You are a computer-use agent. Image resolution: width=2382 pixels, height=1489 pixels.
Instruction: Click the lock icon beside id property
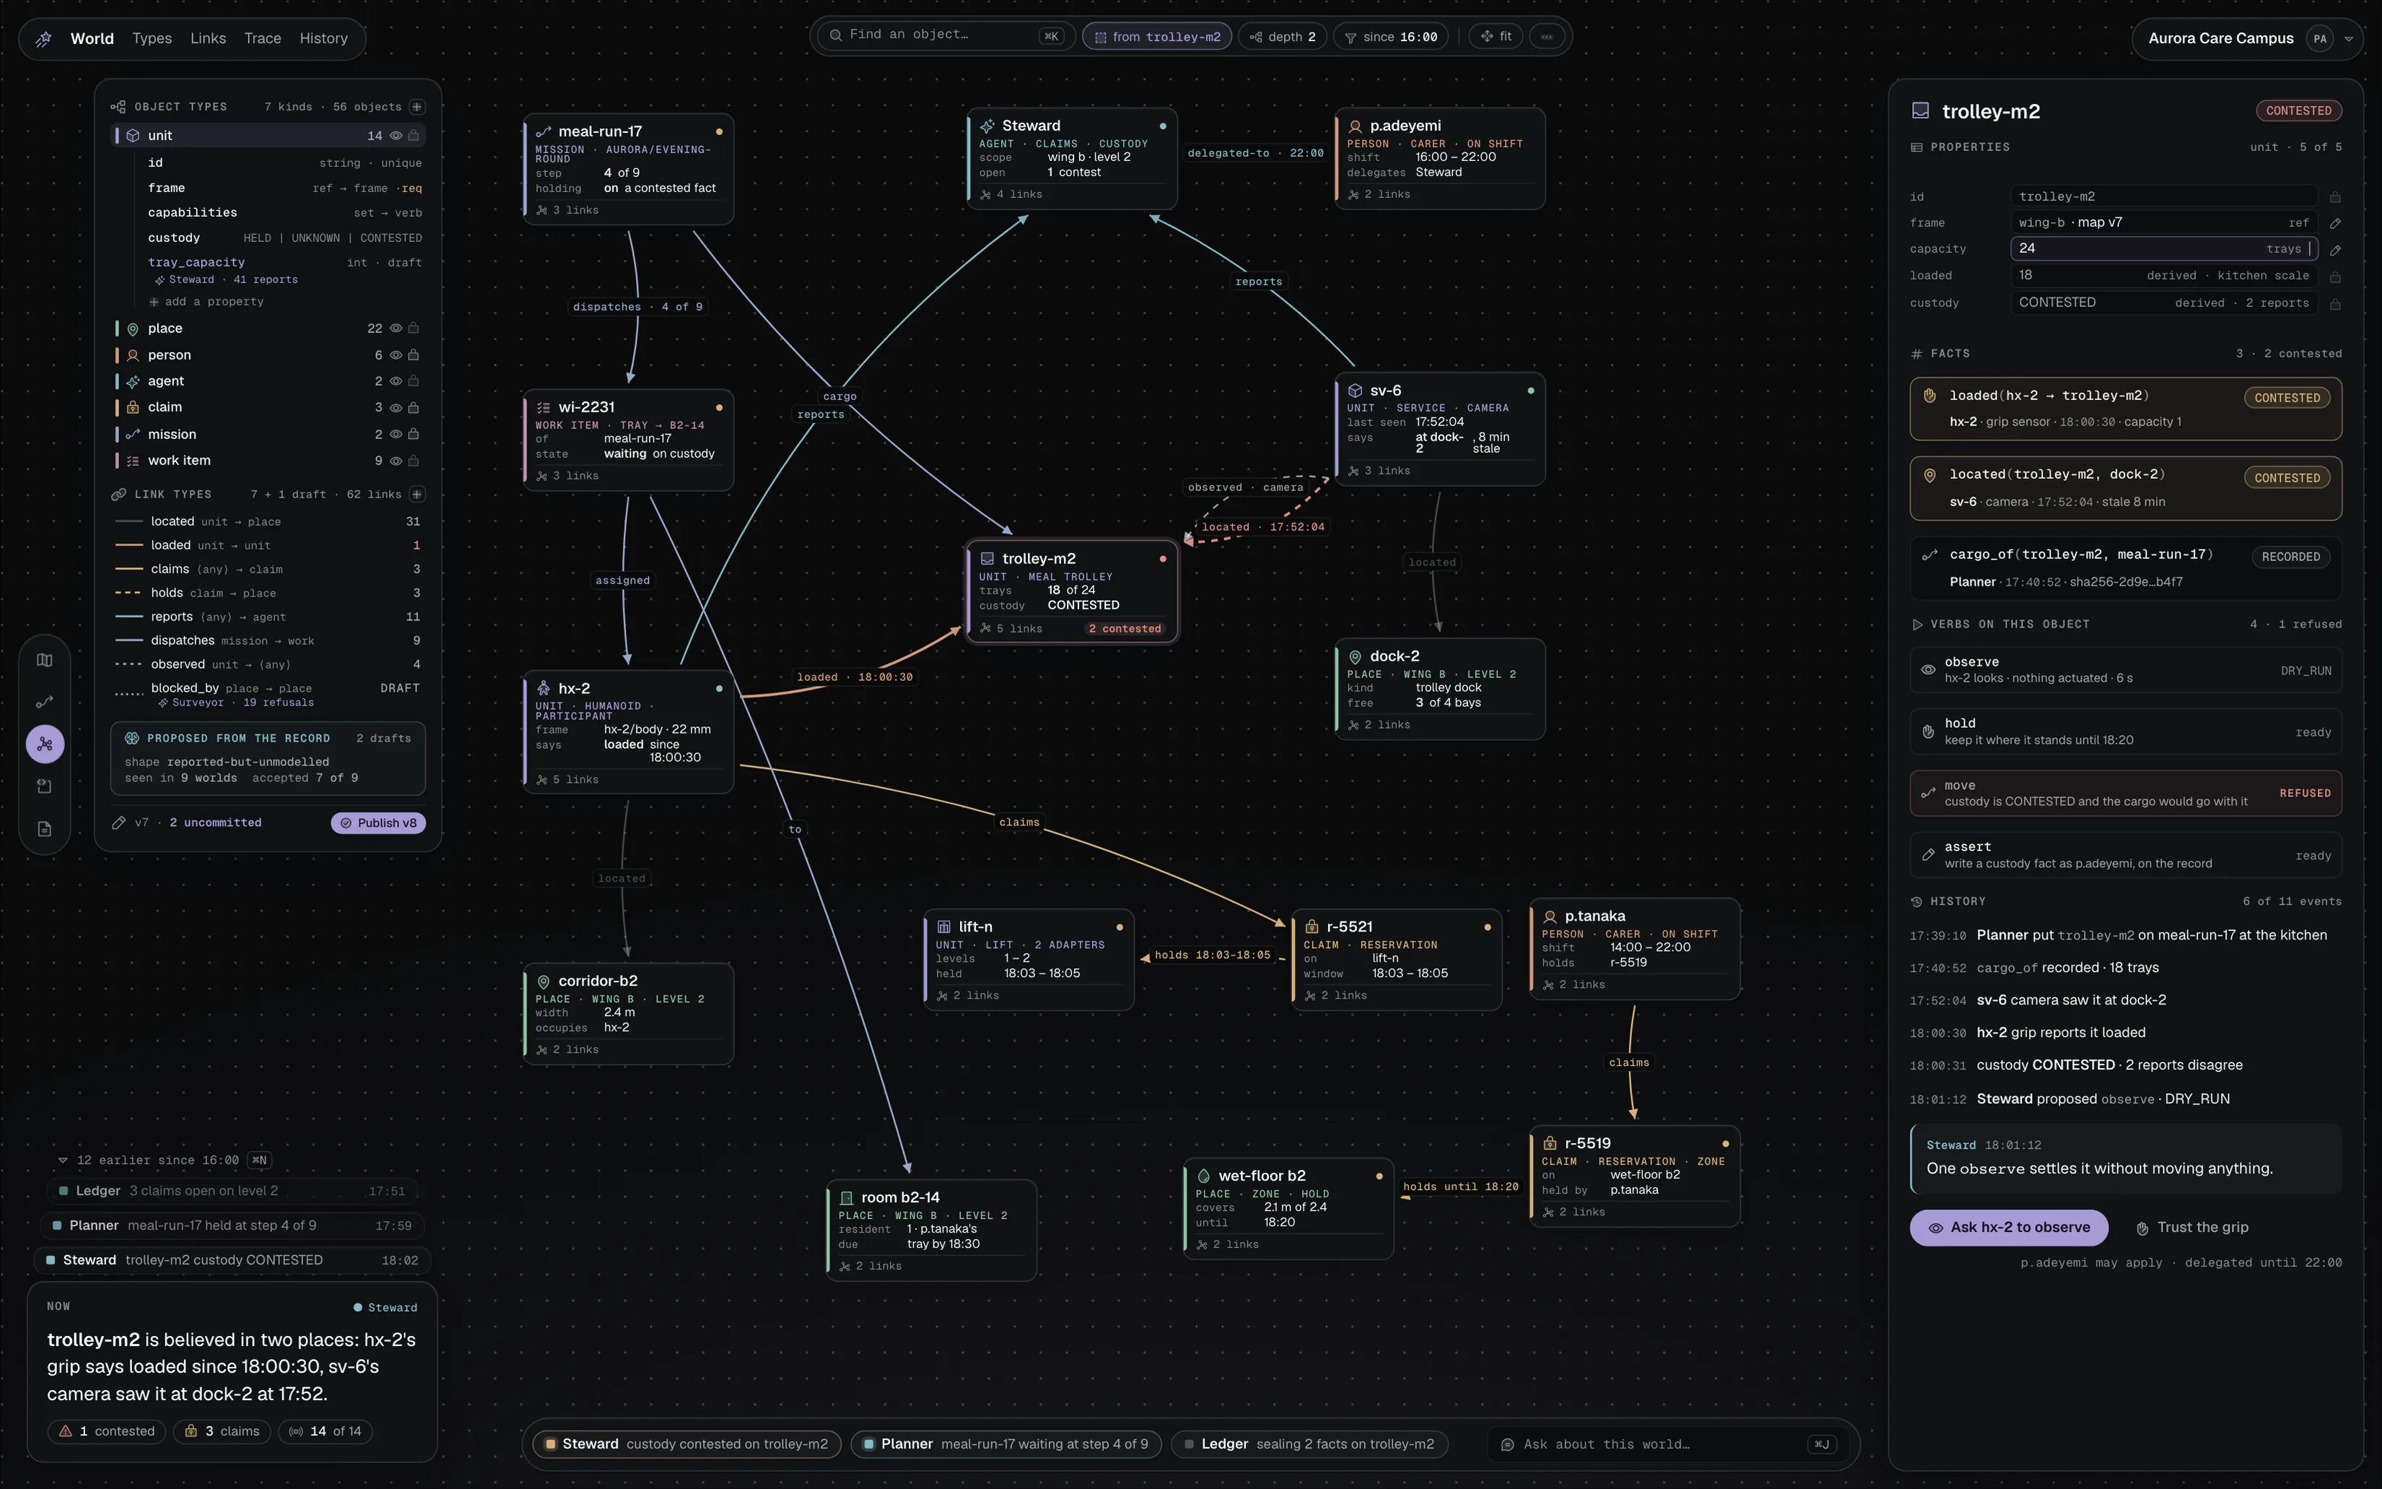2335,197
